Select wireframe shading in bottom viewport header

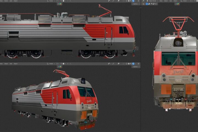[127, 64]
